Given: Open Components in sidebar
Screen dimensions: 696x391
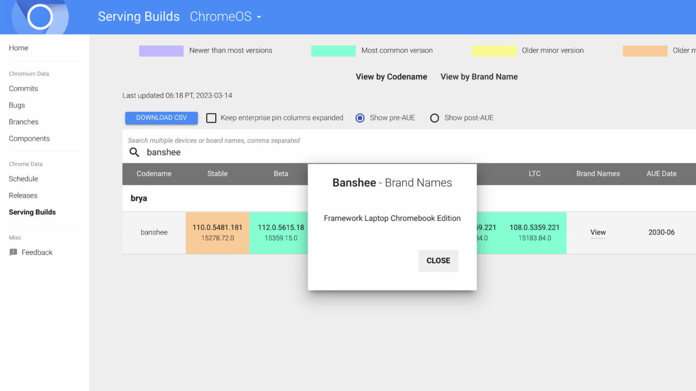Looking at the screenshot, I should point(29,138).
